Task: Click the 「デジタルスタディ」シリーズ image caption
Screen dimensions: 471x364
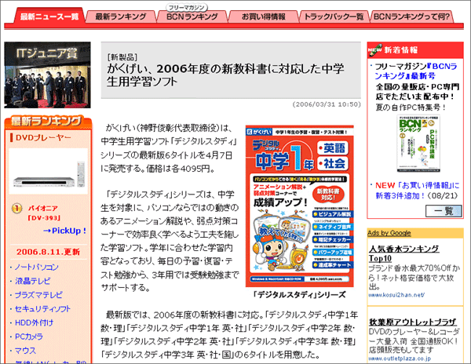Action: [300, 295]
